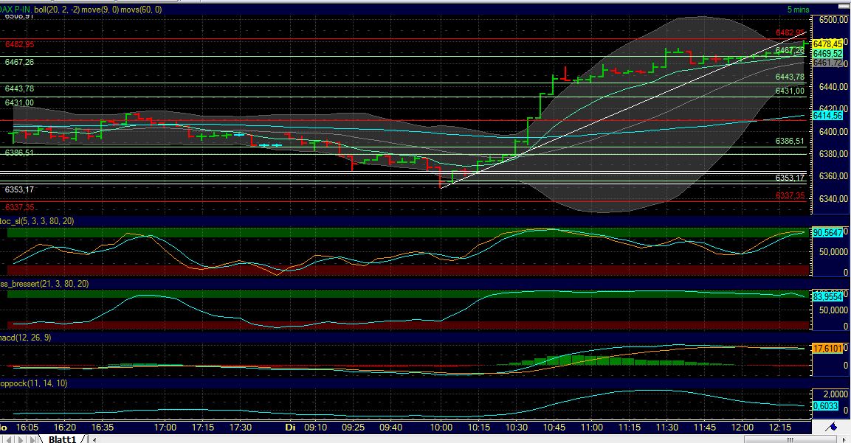Select the koppock(11, 14, 10) panel title
The height and width of the screenshot is (443, 851).
pos(32,383)
